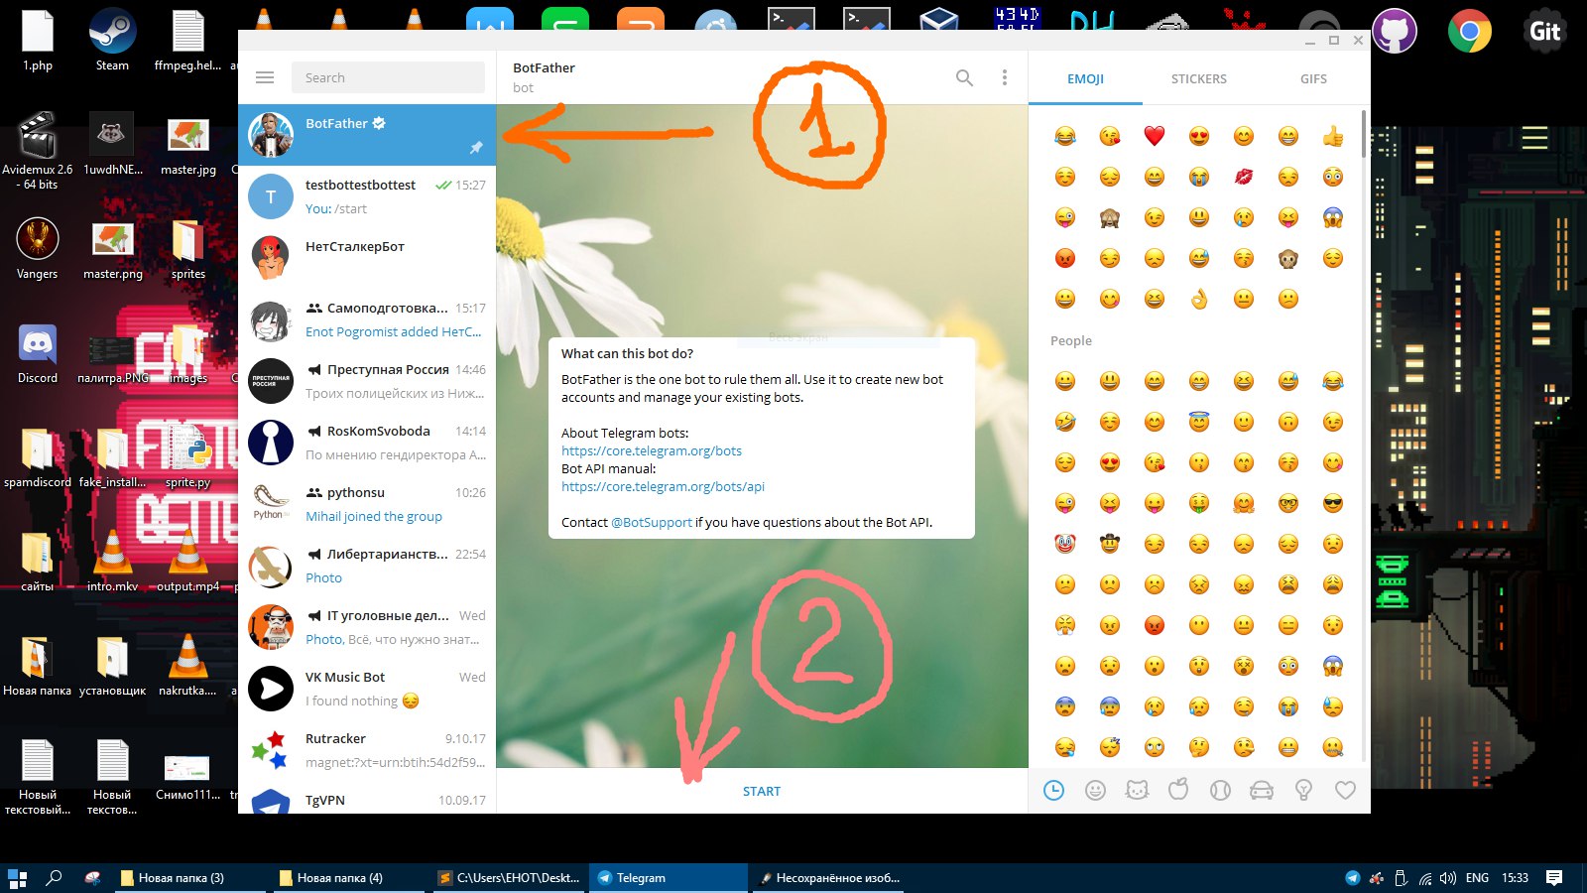
Task: Switch to Telegram taskbar button
Action: [669, 877]
